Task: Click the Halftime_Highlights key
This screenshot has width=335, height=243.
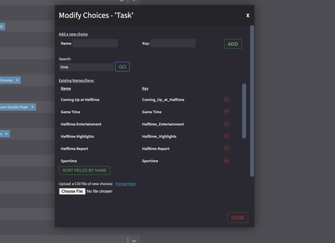Action: click(159, 136)
